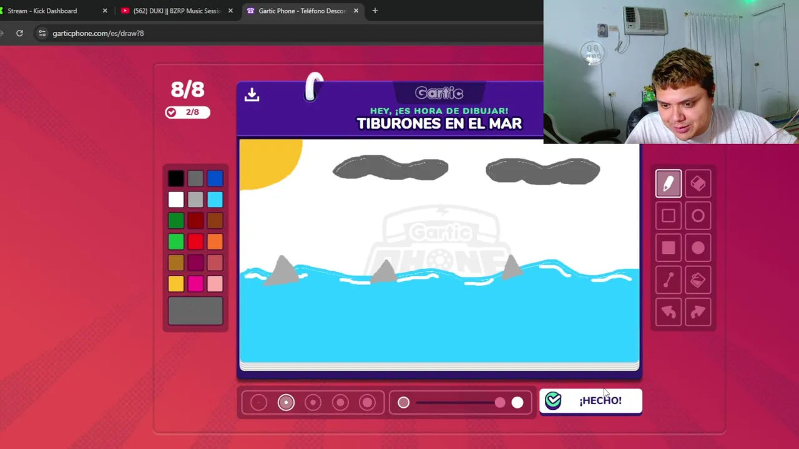Pick the brown color swatch
Screen dimensions: 799x449
click(215, 221)
